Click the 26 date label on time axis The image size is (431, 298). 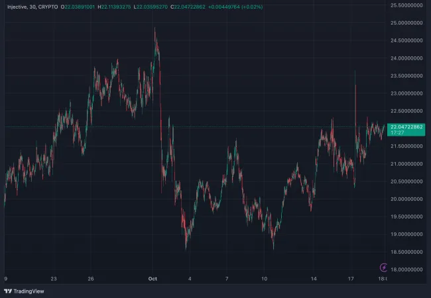tap(90, 279)
